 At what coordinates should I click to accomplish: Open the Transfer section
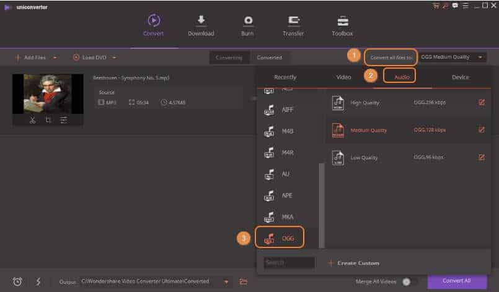click(293, 25)
